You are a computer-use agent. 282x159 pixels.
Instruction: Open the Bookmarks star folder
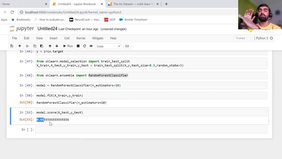click(21, 19)
